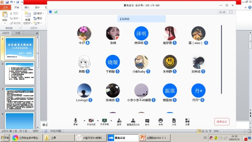Click the meeting participant scrollbar
The image size is (252, 142).
(x=221, y=59)
